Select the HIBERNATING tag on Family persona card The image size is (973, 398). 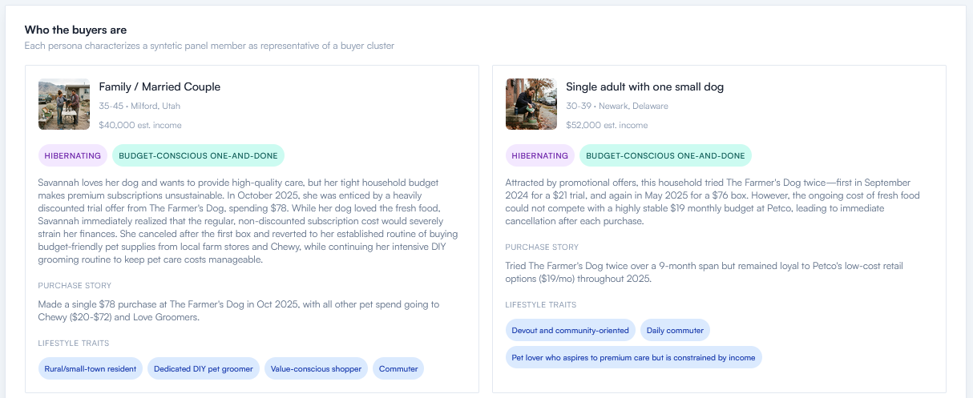coord(72,155)
